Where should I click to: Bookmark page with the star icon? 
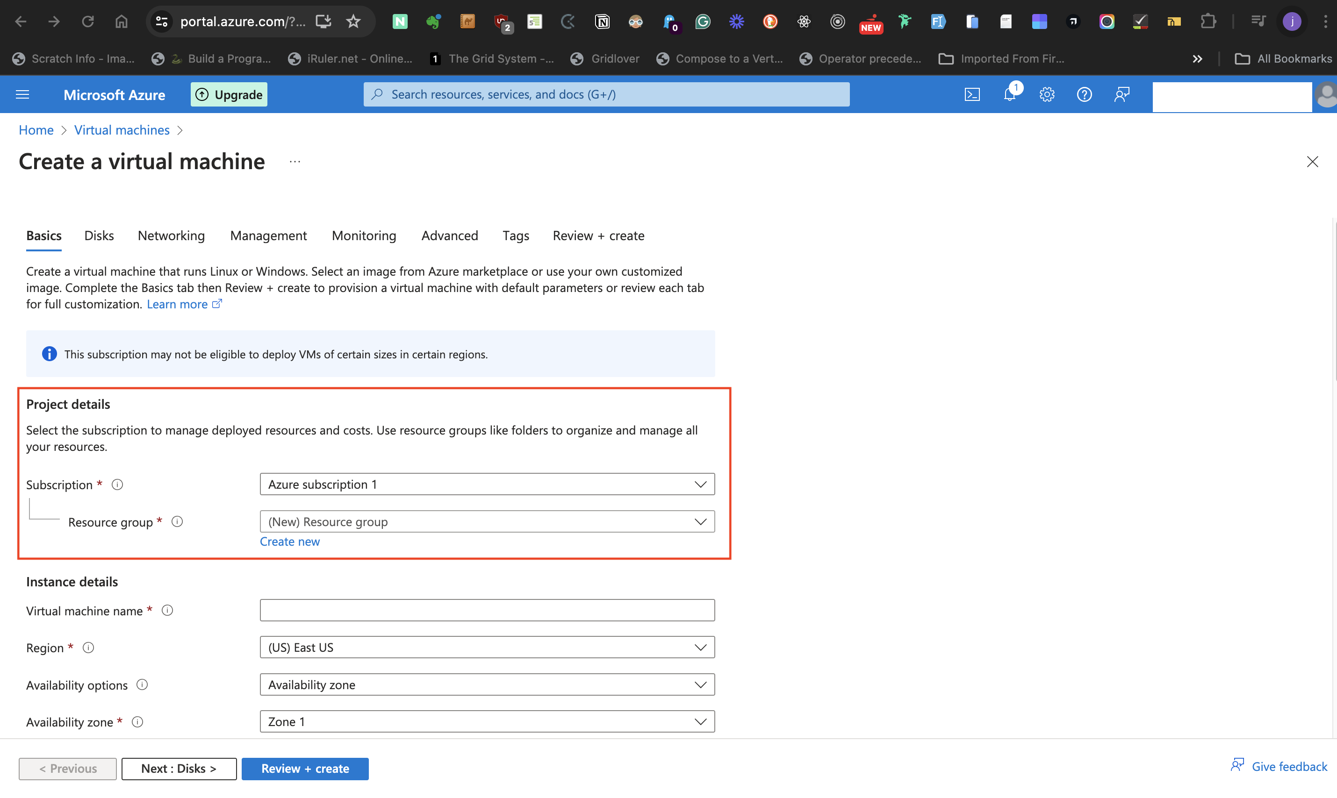click(353, 21)
